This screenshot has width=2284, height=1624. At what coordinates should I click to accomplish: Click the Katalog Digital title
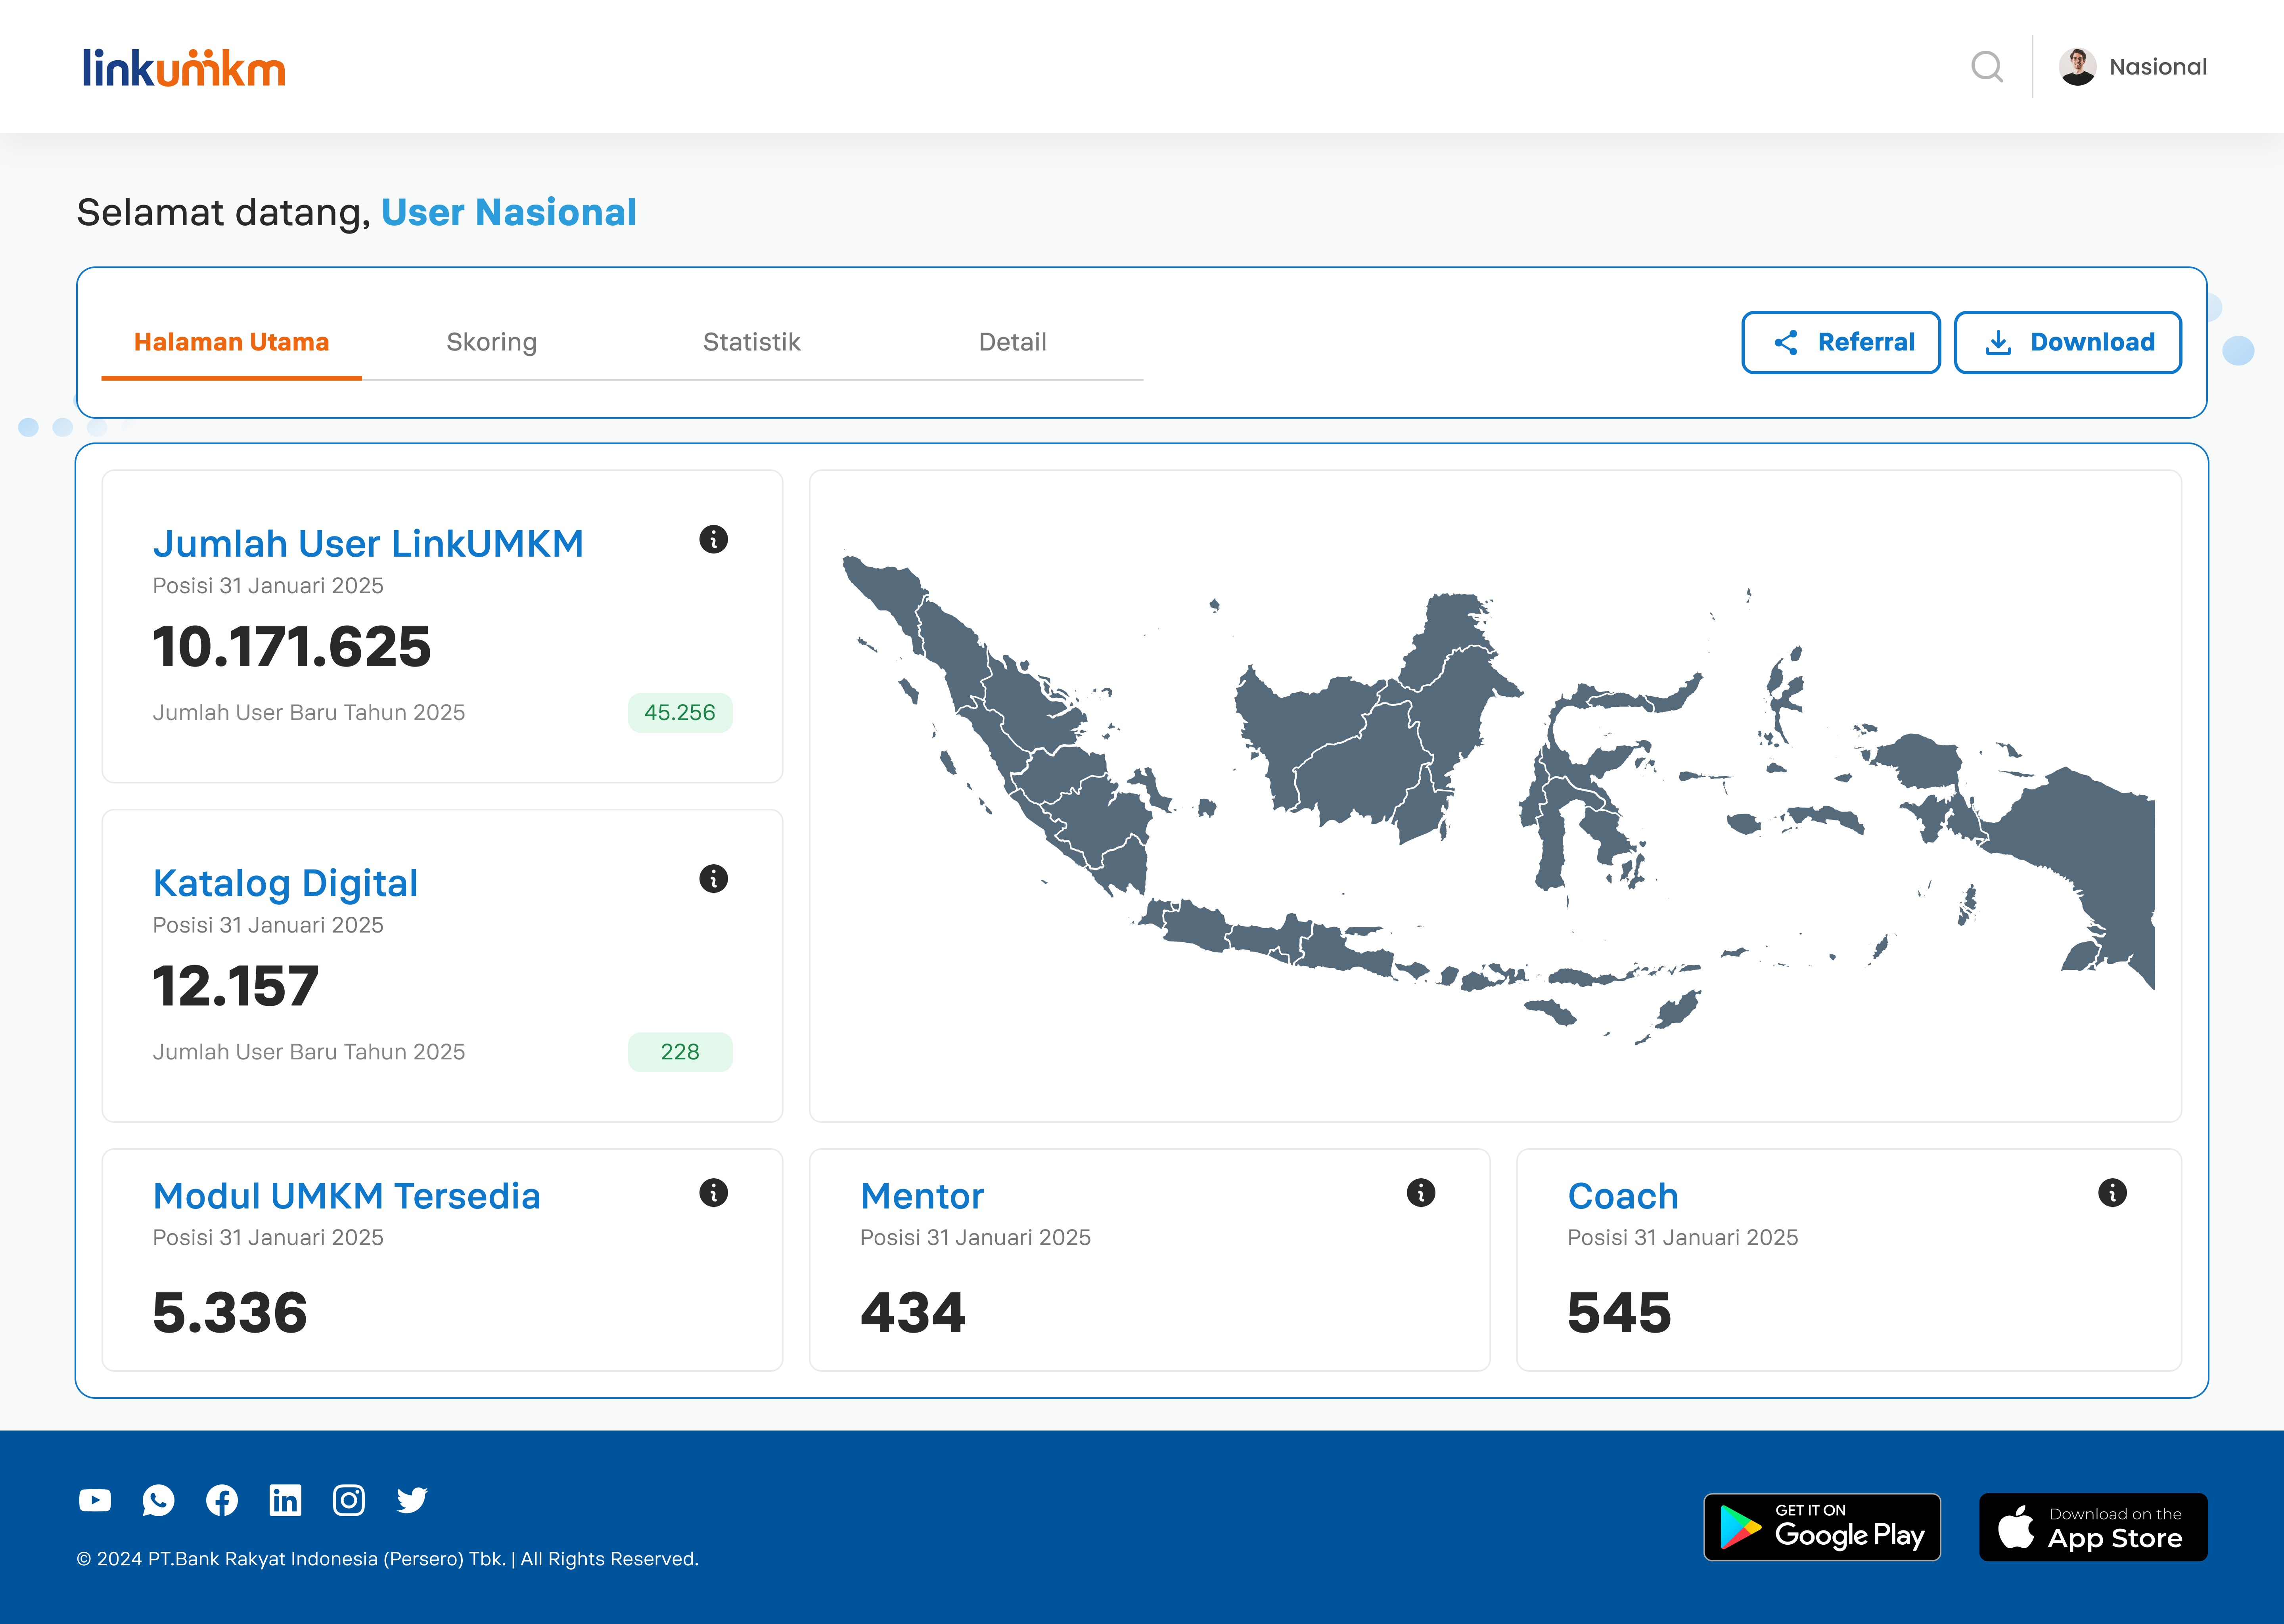tap(285, 884)
